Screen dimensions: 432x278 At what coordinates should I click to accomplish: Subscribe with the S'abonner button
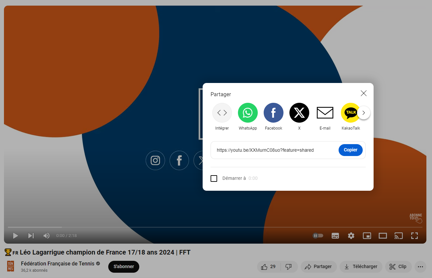tap(124, 267)
